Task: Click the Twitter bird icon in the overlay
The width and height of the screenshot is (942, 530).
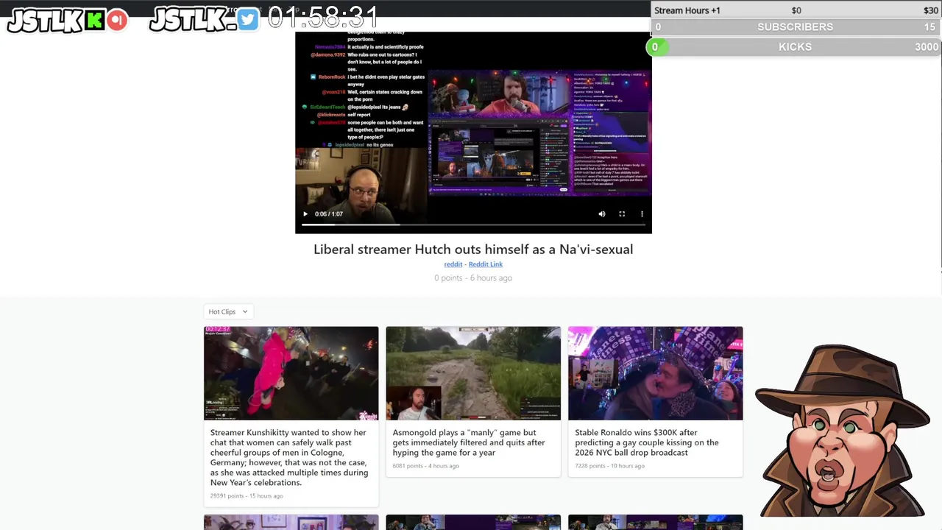Action: [x=248, y=20]
